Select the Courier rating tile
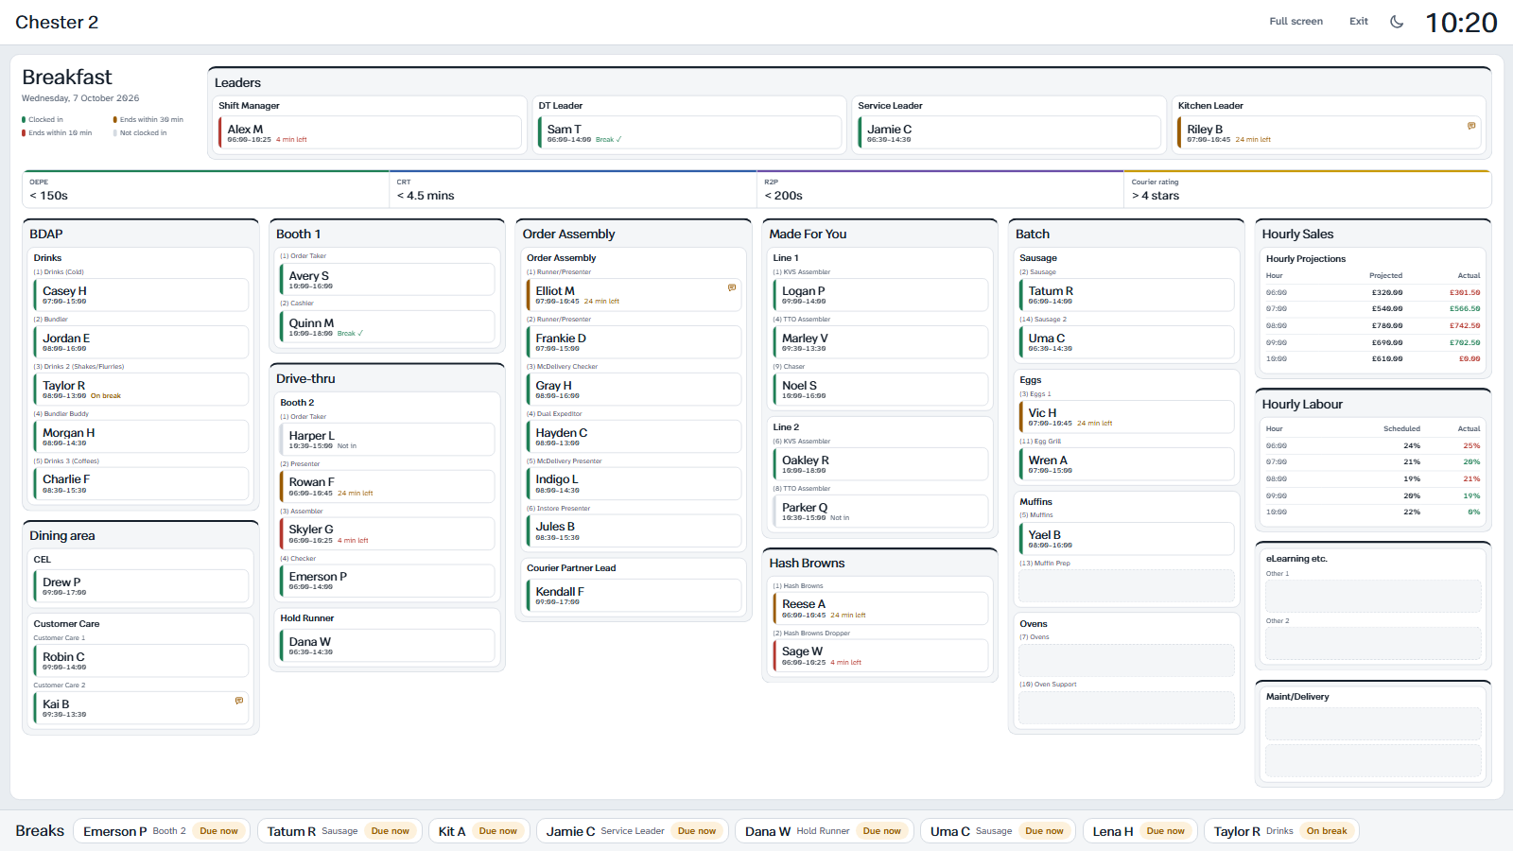The height and width of the screenshot is (851, 1513). coord(1308,189)
